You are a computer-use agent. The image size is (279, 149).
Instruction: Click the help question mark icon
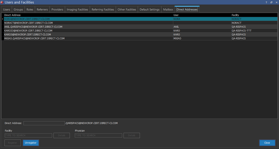coord(266,2)
